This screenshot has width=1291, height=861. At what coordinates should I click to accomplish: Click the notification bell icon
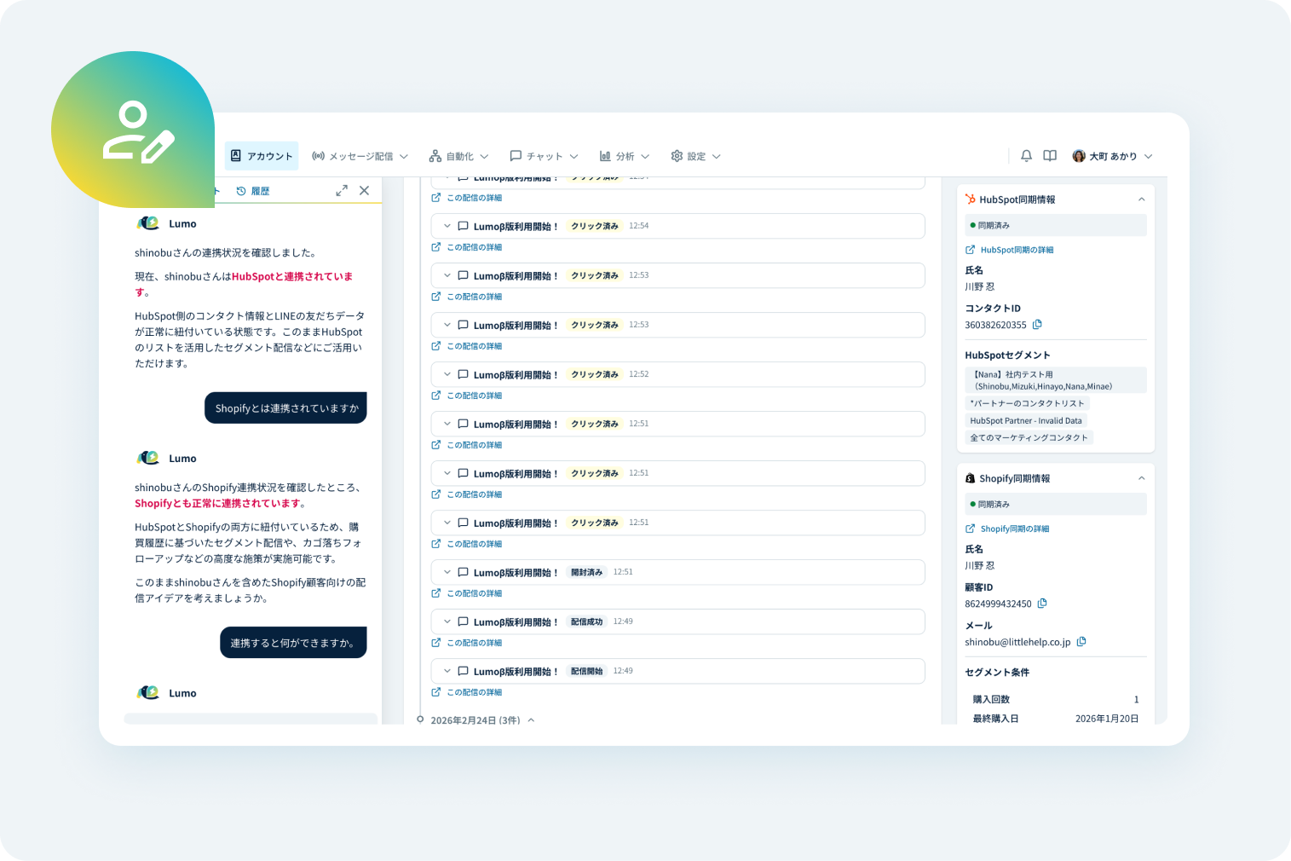click(x=1026, y=156)
